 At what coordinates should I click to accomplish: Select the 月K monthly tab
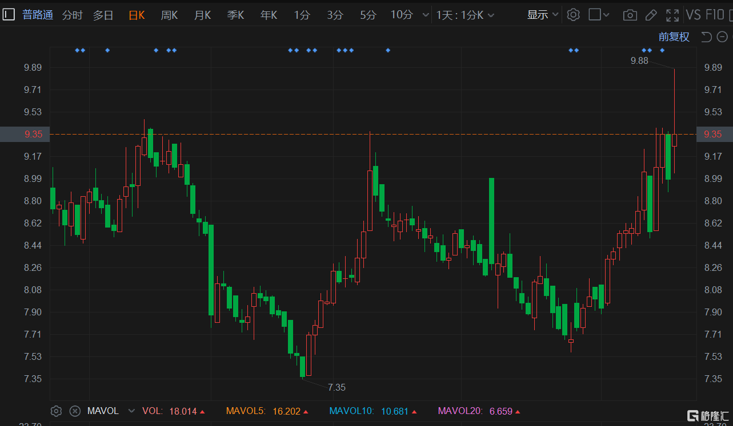202,15
